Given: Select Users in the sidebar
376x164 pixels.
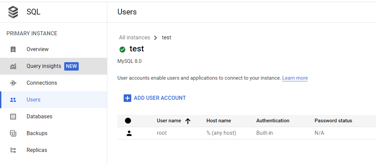Looking at the screenshot, I should pos(53,100).
